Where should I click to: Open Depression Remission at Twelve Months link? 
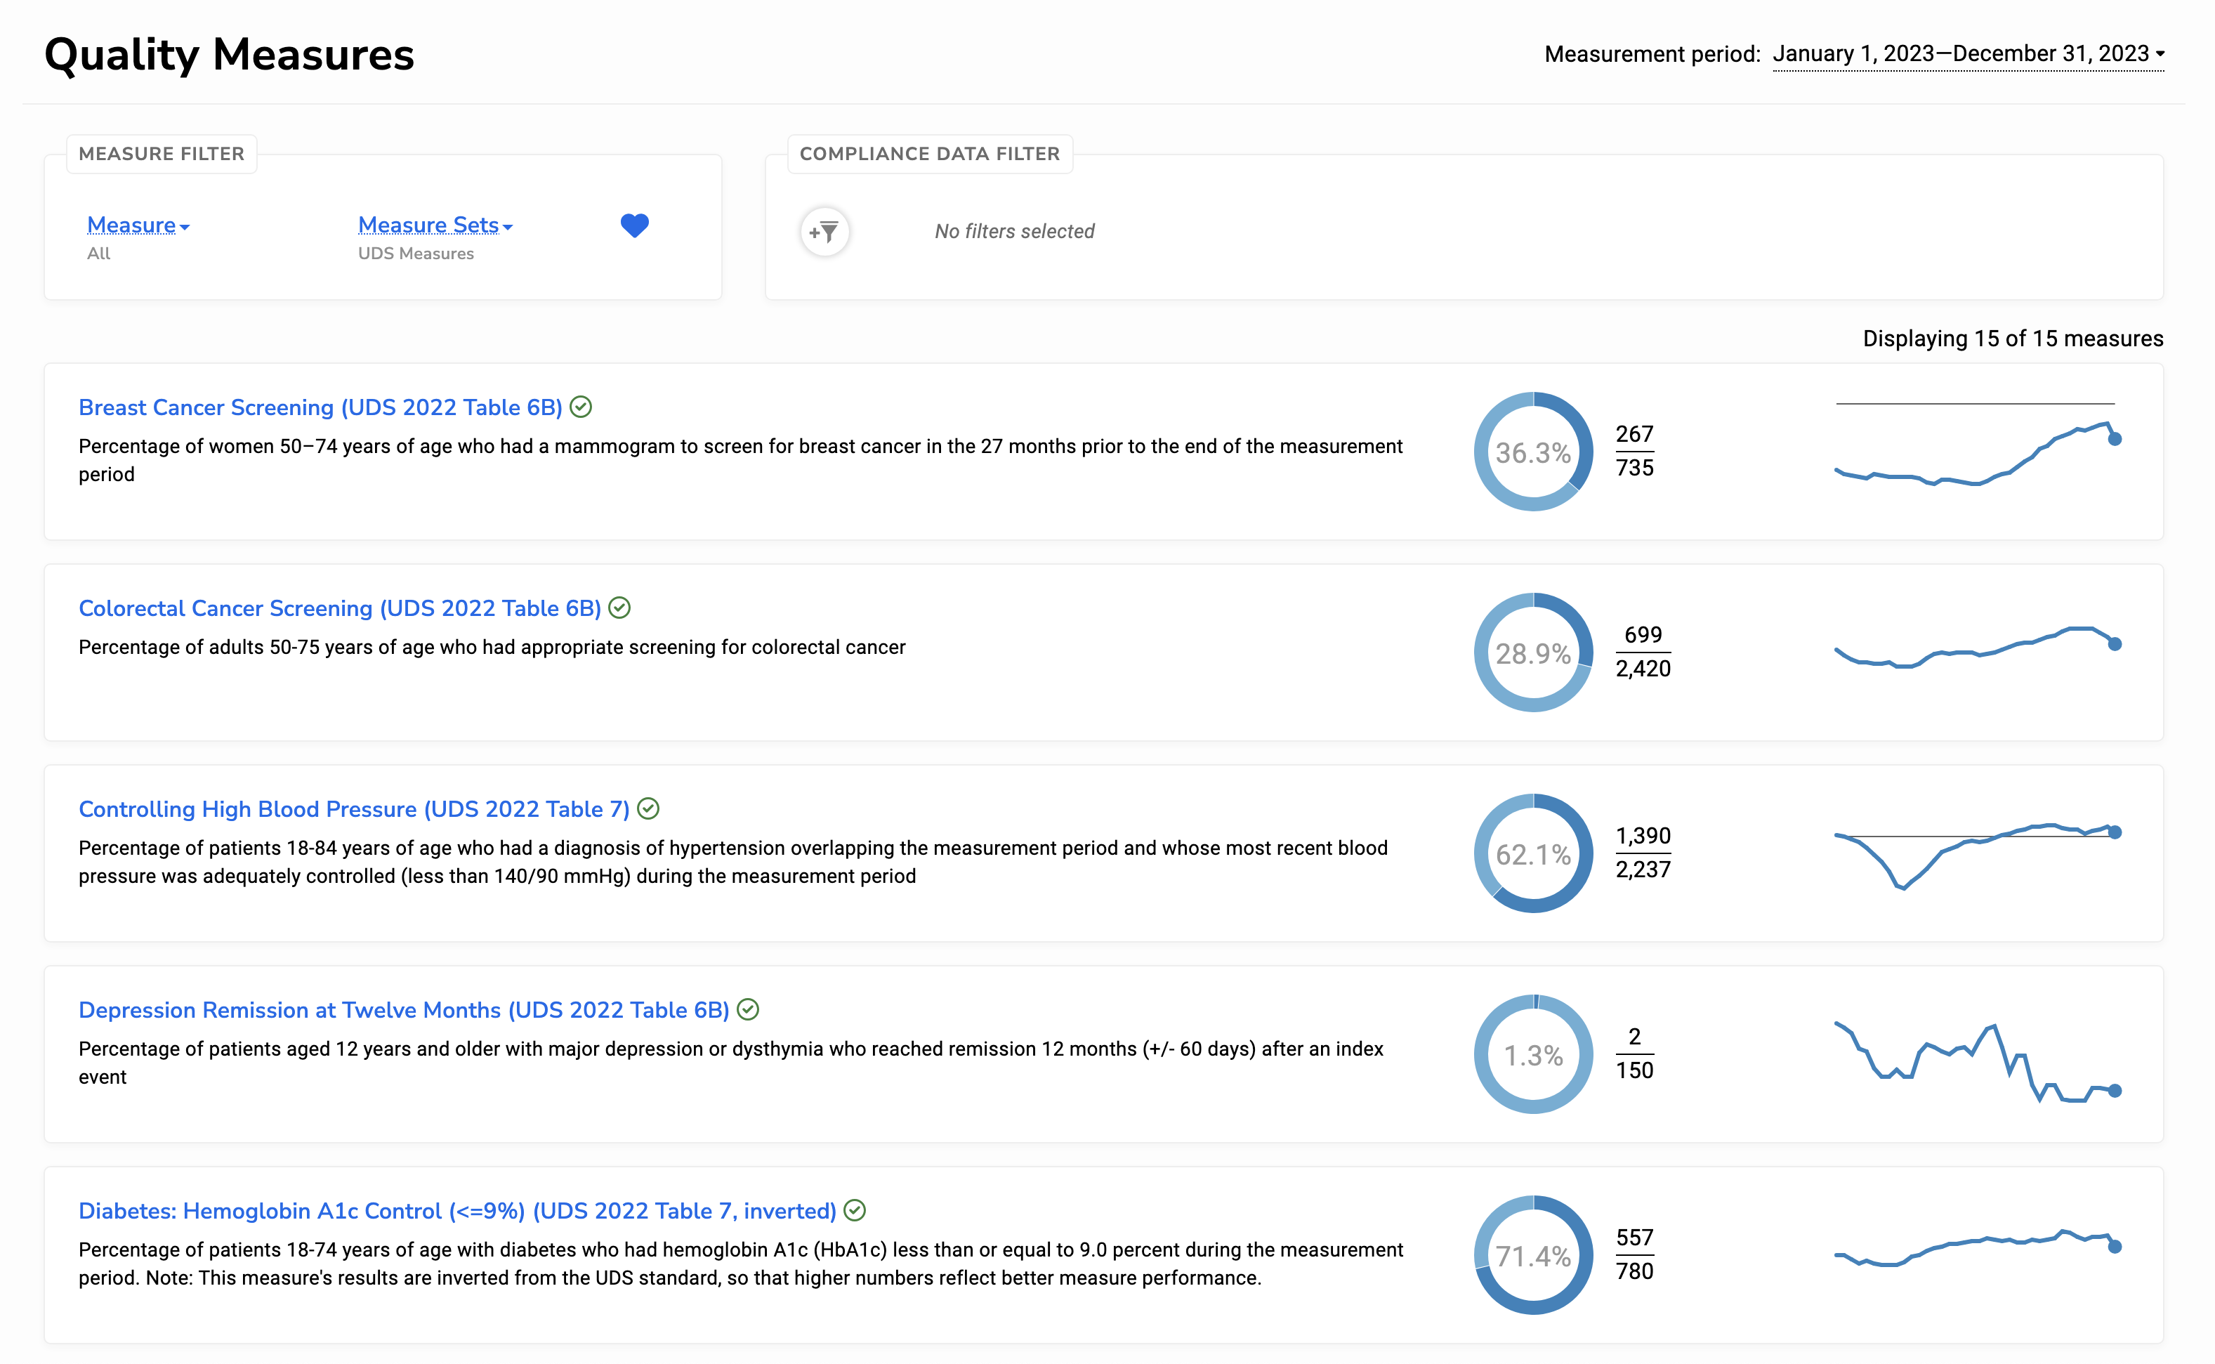pyautogui.click(x=403, y=1011)
